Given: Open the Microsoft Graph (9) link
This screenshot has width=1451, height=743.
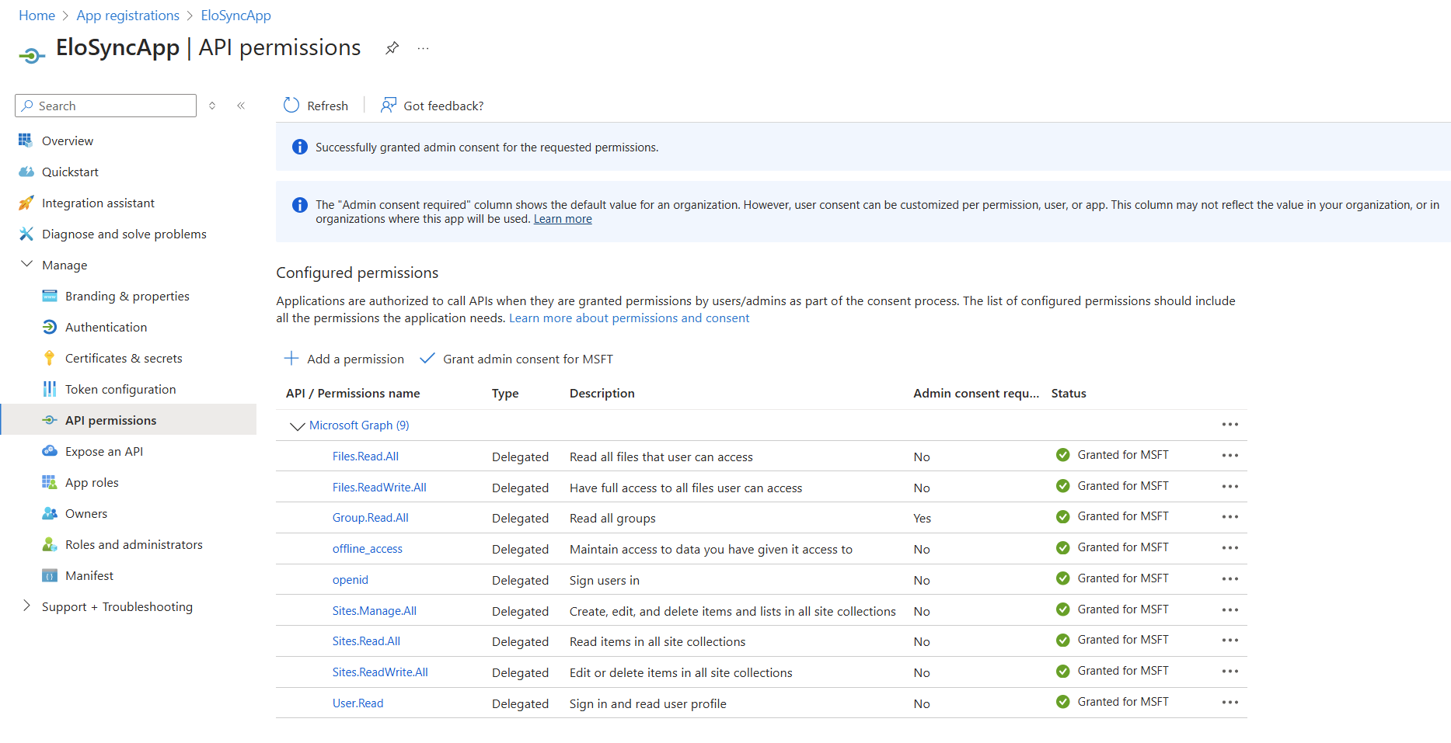Looking at the screenshot, I should pyautogui.click(x=359, y=425).
